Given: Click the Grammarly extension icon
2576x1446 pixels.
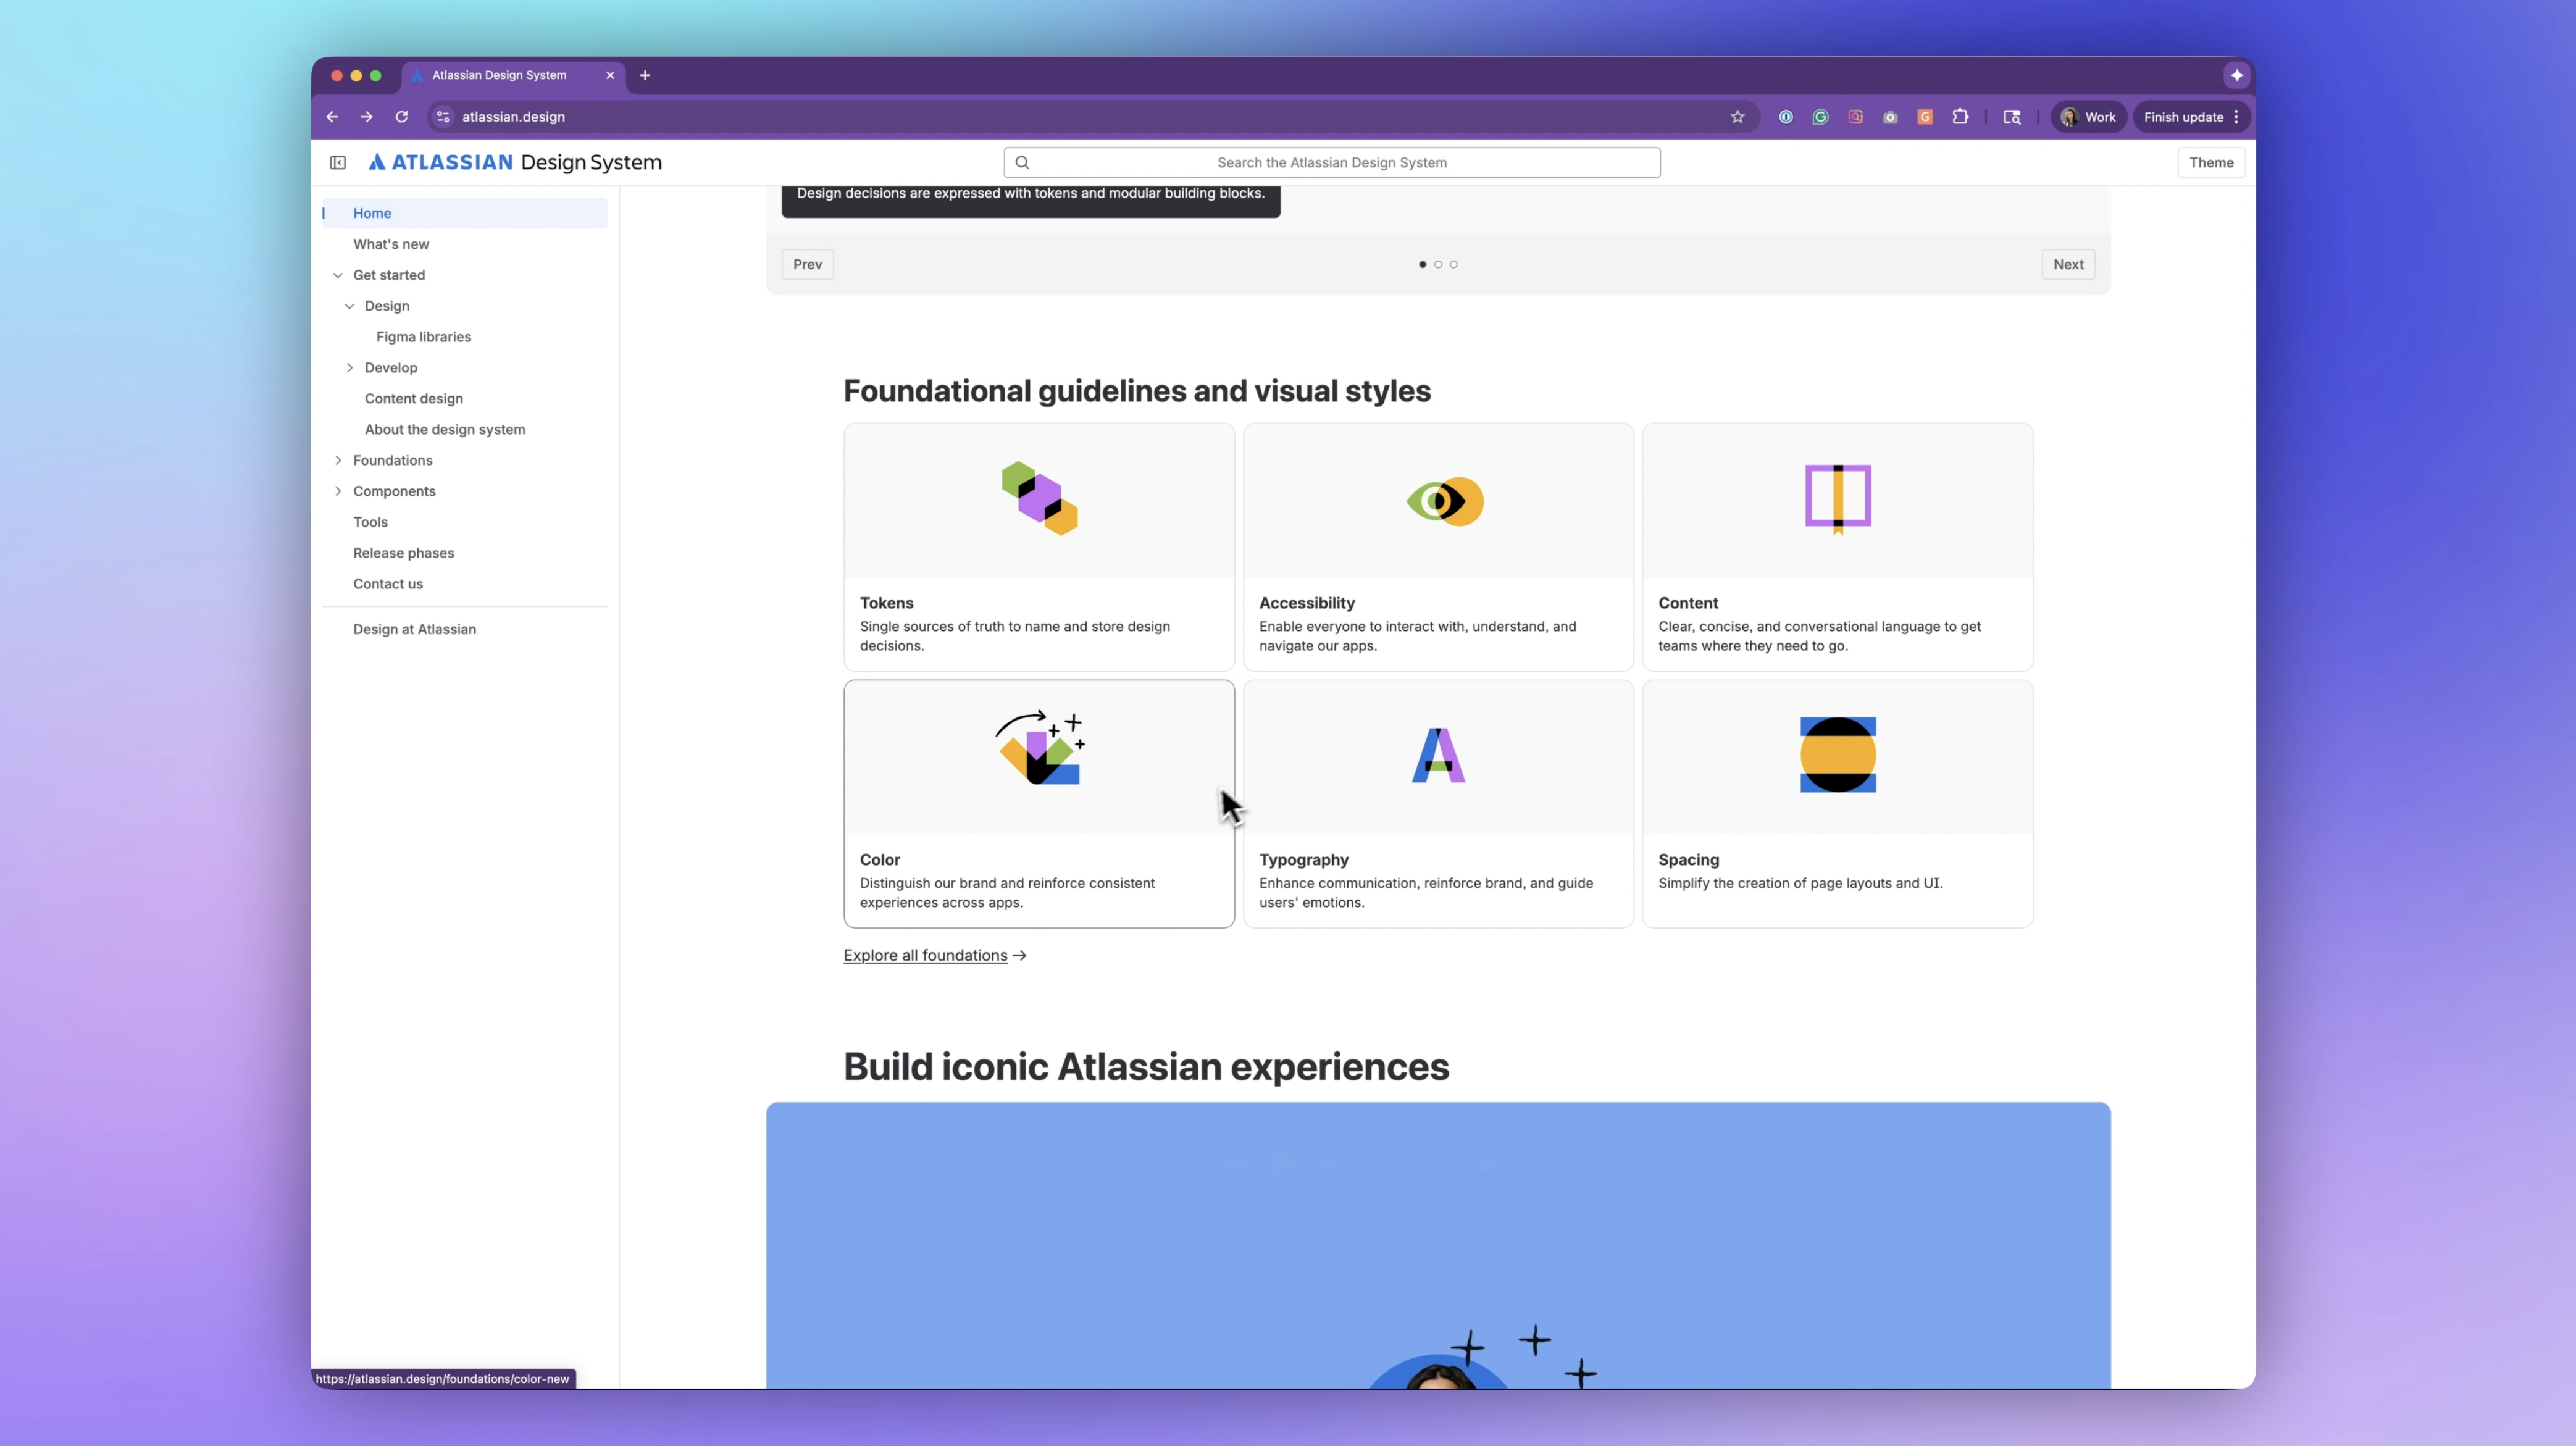Looking at the screenshot, I should [1820, 117].
